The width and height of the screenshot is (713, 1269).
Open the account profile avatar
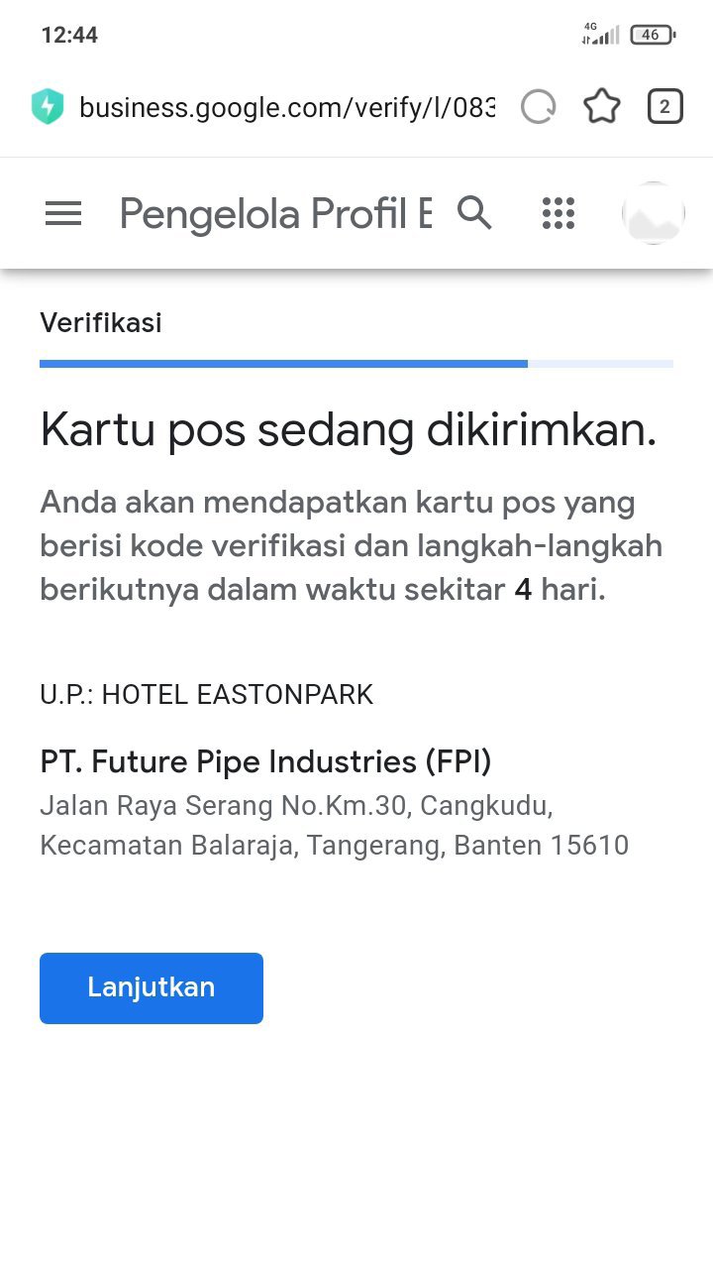653,213
